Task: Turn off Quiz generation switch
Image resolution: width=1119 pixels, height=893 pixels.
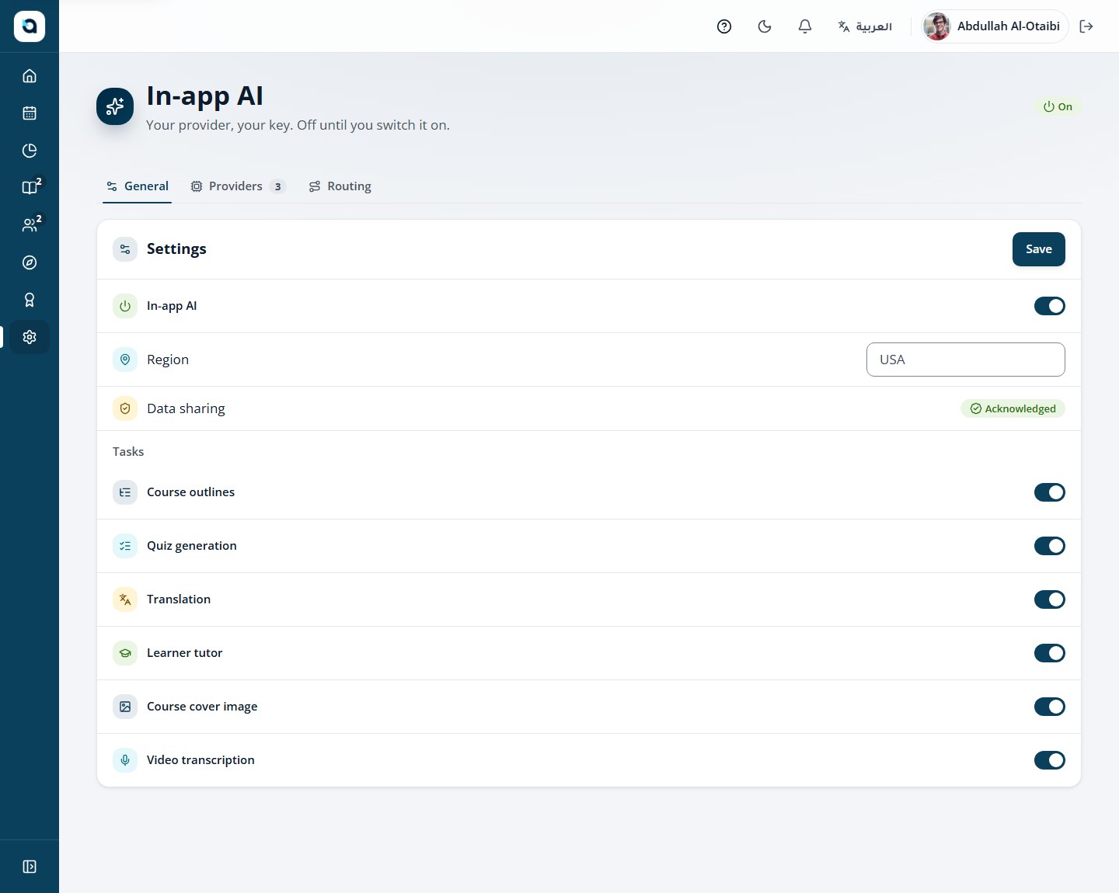Action: click(1049, 546)
